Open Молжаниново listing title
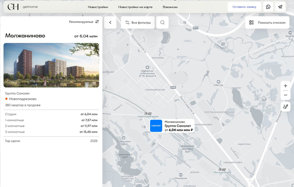This screenshot has width=294, height=187. pos(25,36)
